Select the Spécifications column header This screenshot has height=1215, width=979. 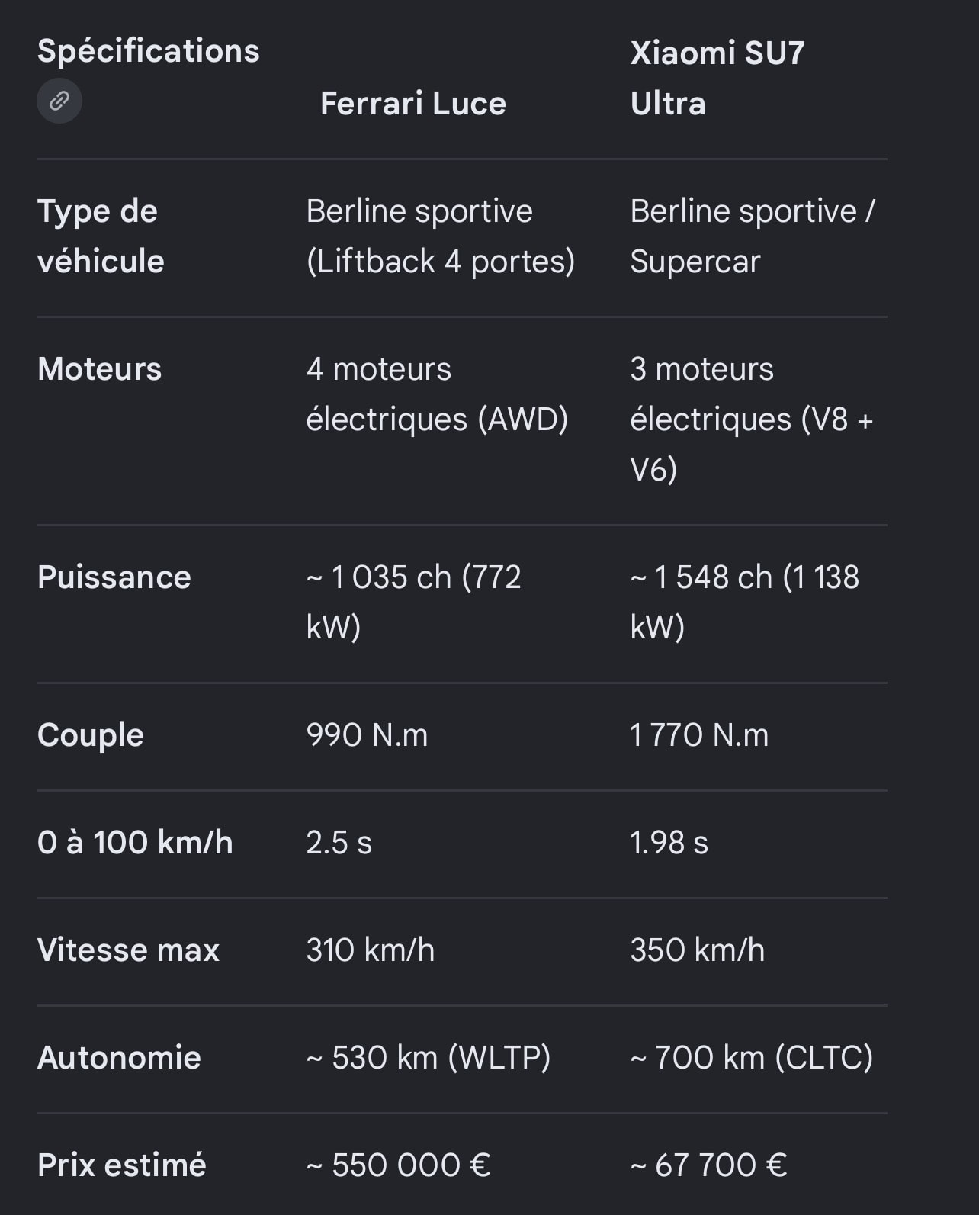tap(149, 51)
